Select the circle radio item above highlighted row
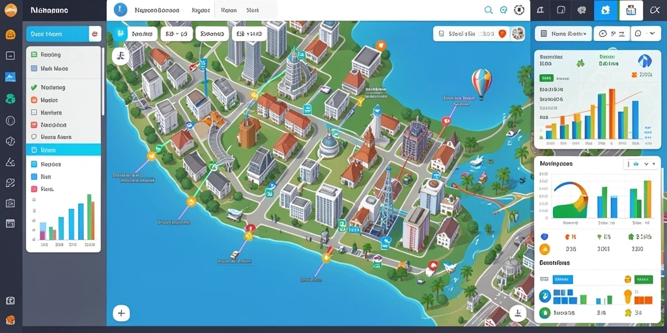 (64, 137)
